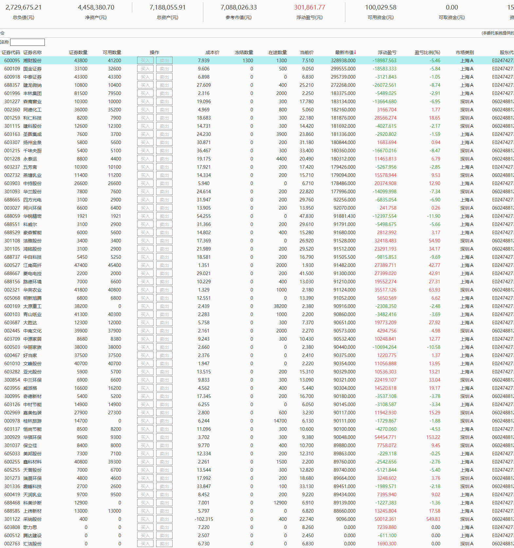Click the stock name 中南文化
This screenshot has width=514, height=548.
[x=32, y=331]
